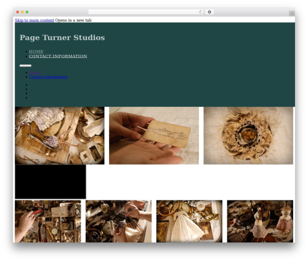
Task: Toggle the white mobile menu bar button
Action: tap(25, 65)
